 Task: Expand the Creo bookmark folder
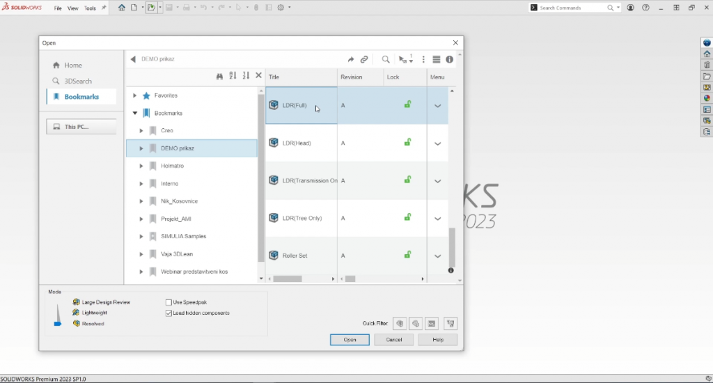click(x=141, y=130)
